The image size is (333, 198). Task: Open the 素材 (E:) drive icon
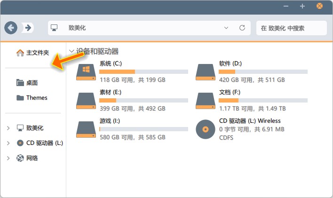pos(86,100)
